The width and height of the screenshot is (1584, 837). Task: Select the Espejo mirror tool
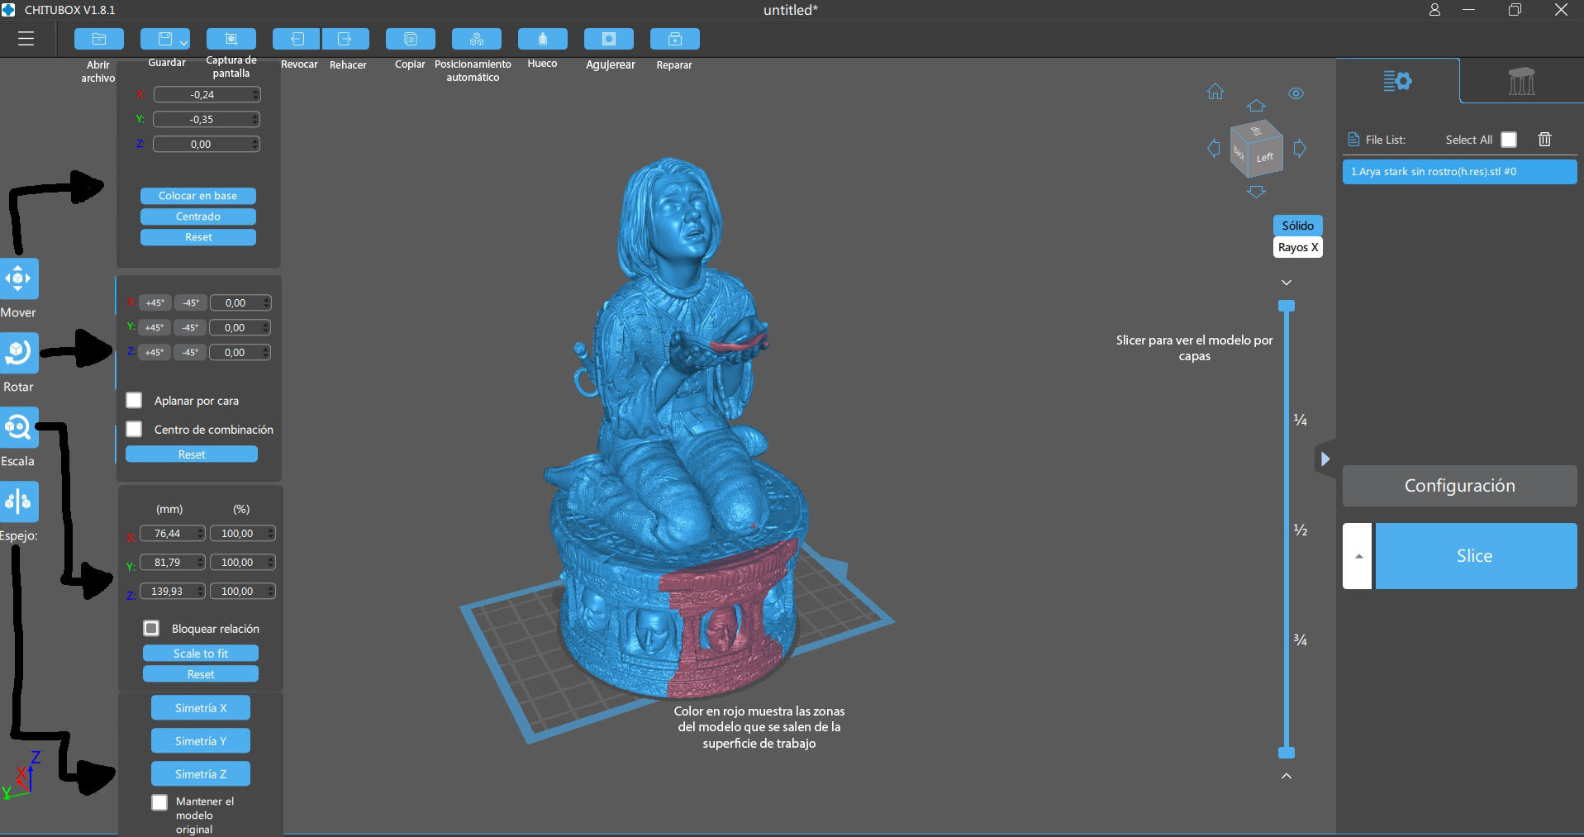[19, 502]
